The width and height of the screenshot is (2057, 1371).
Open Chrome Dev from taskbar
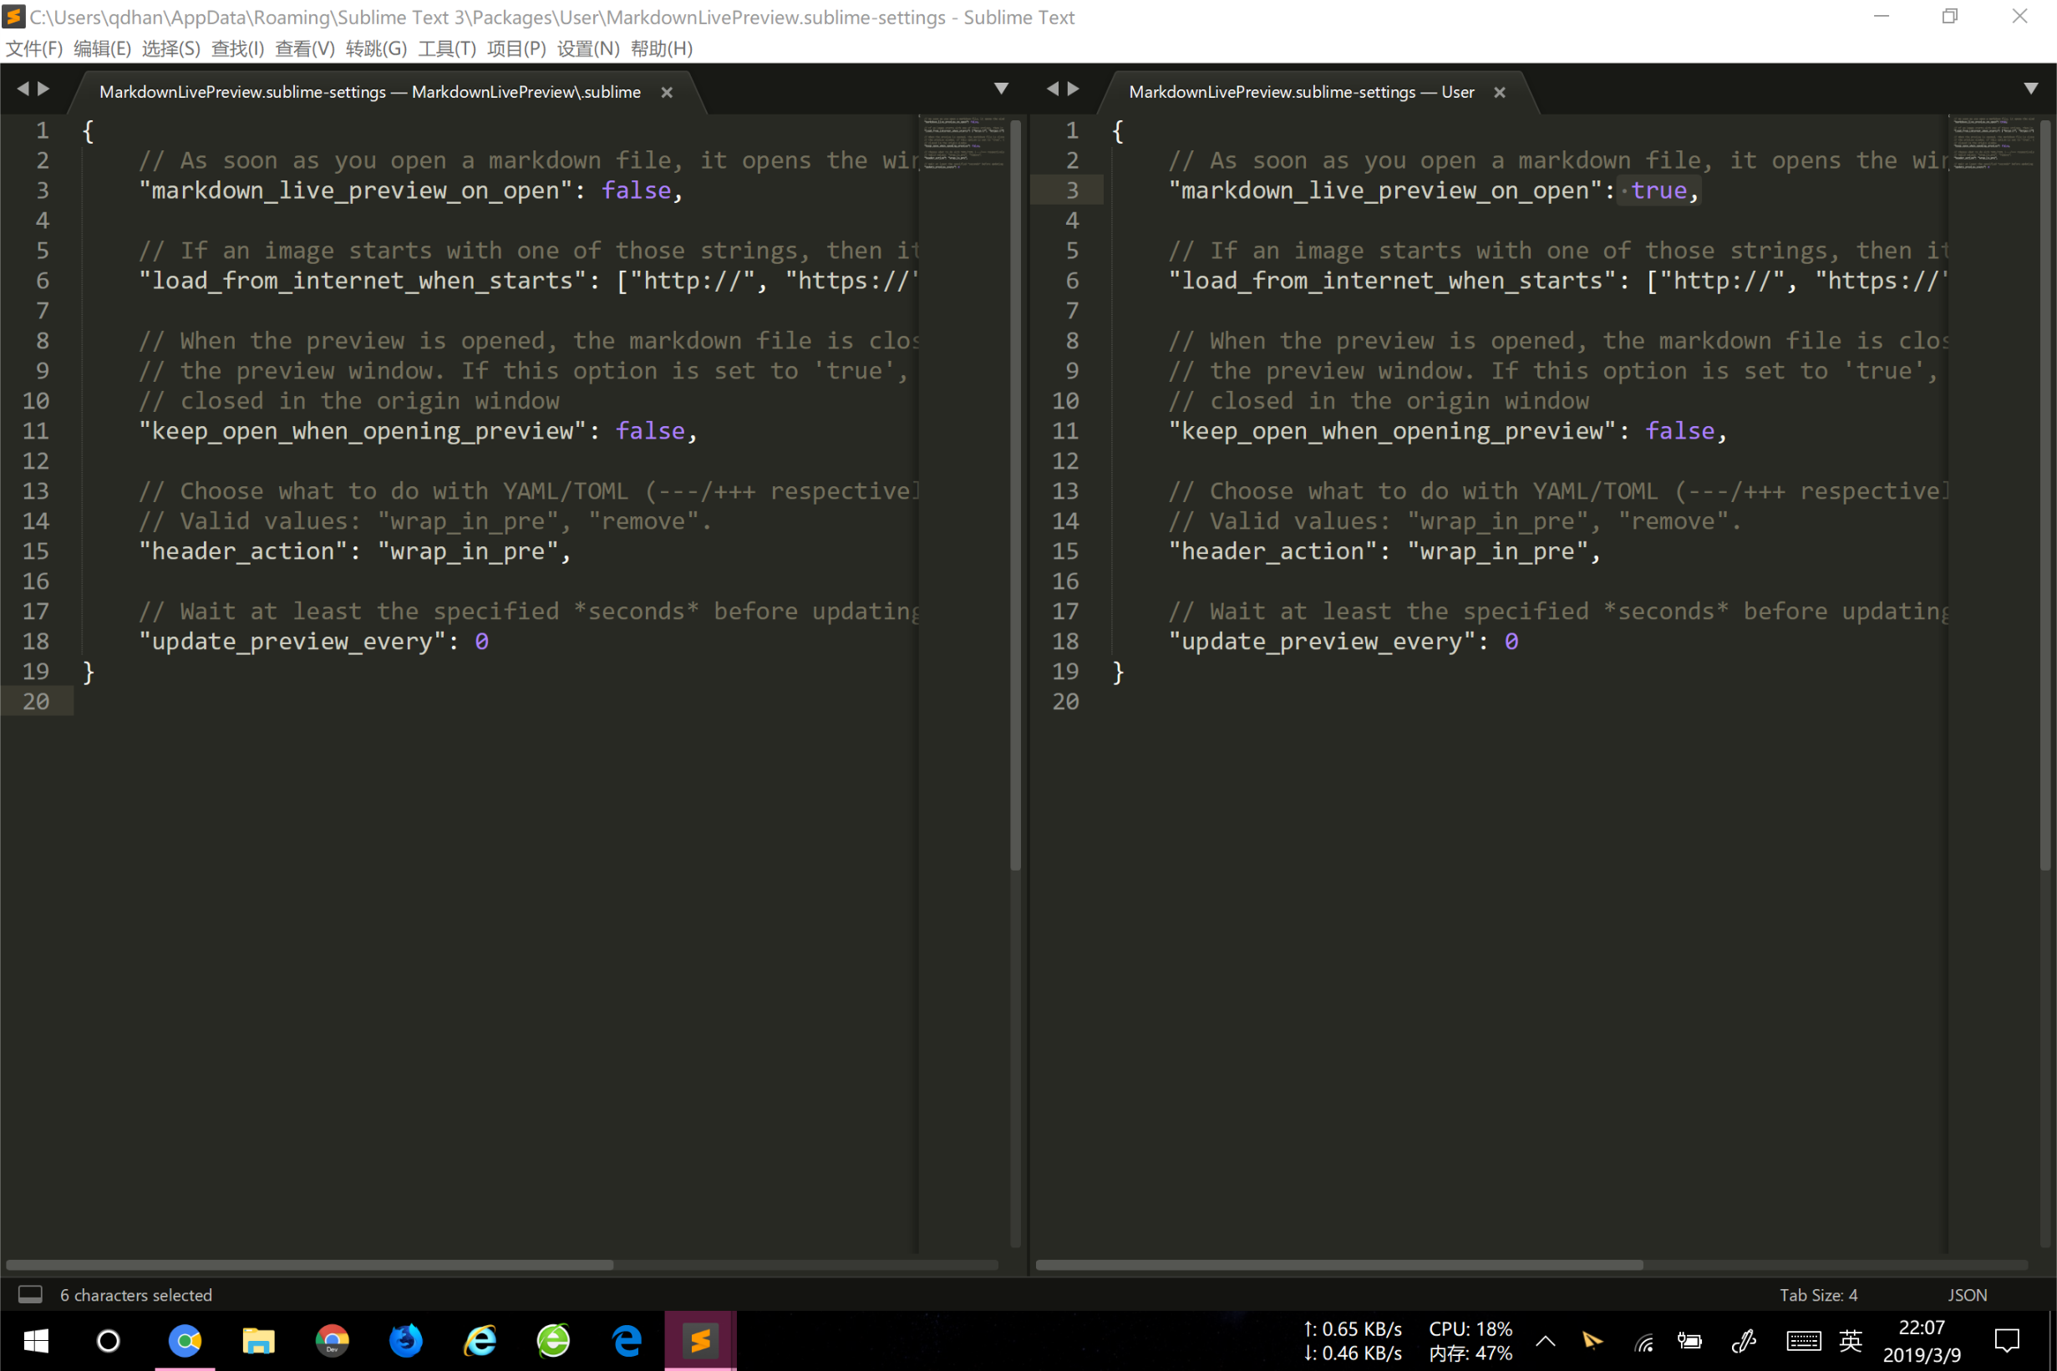(333, 1340)
